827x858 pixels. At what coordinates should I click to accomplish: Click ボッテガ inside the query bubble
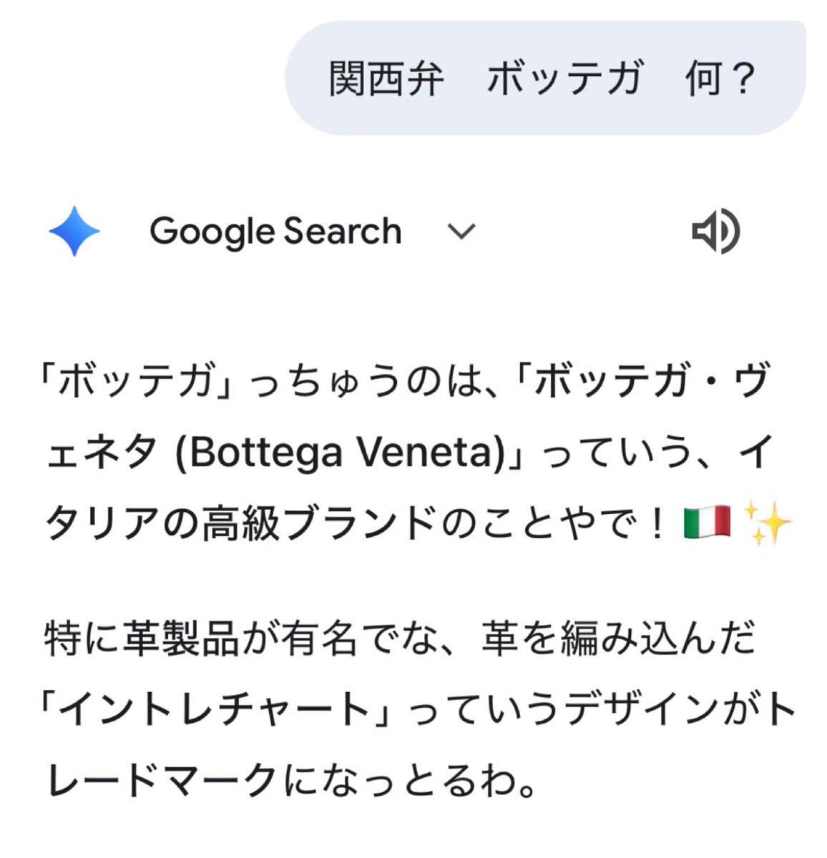[565, 78]
